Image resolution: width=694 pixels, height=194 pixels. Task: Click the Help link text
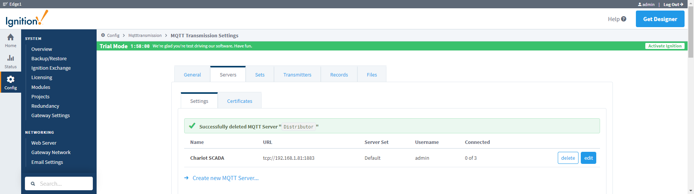click(x=614, y=19)
